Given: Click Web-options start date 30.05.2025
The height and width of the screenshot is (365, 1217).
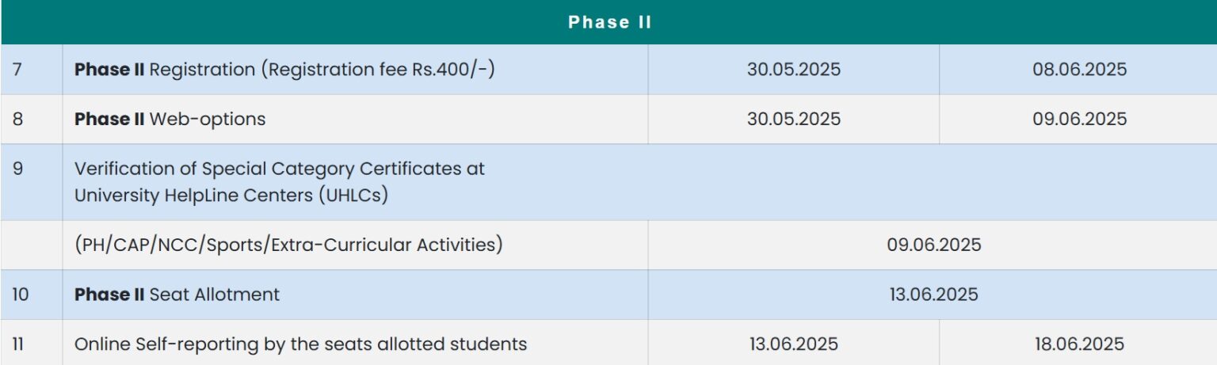Looking at the screenshot, I should coord(793,120).
